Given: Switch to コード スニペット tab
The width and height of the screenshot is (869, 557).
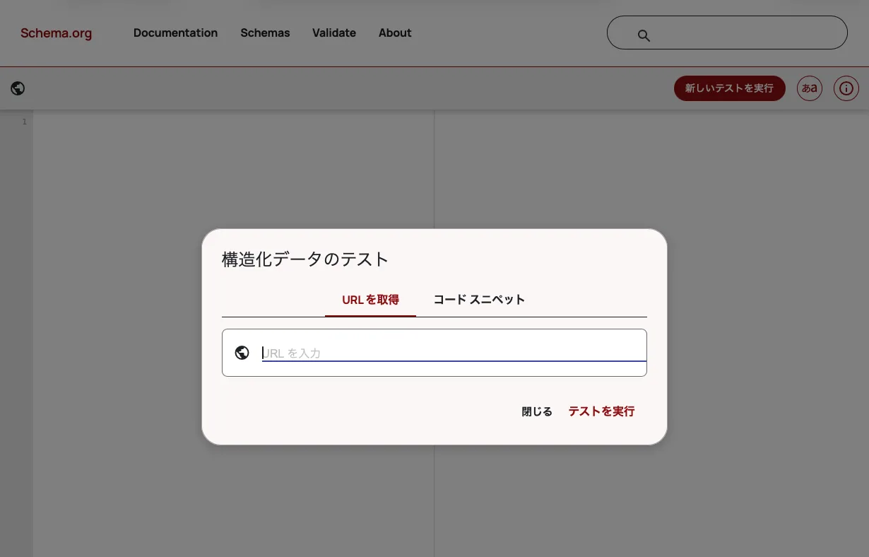Looking at the screenshot, I should pyautogui.click(x=480, y=300).
